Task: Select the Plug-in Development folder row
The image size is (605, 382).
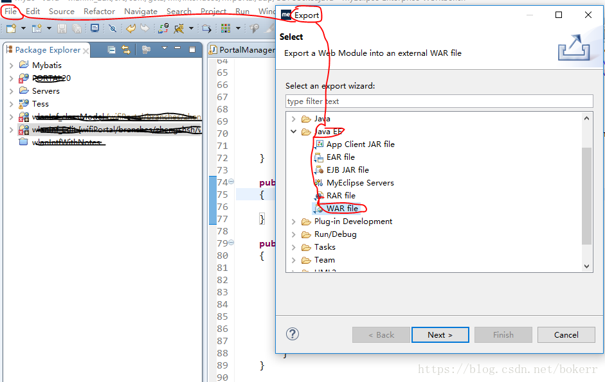Action: pyautogui.click(x=353, y=221)
